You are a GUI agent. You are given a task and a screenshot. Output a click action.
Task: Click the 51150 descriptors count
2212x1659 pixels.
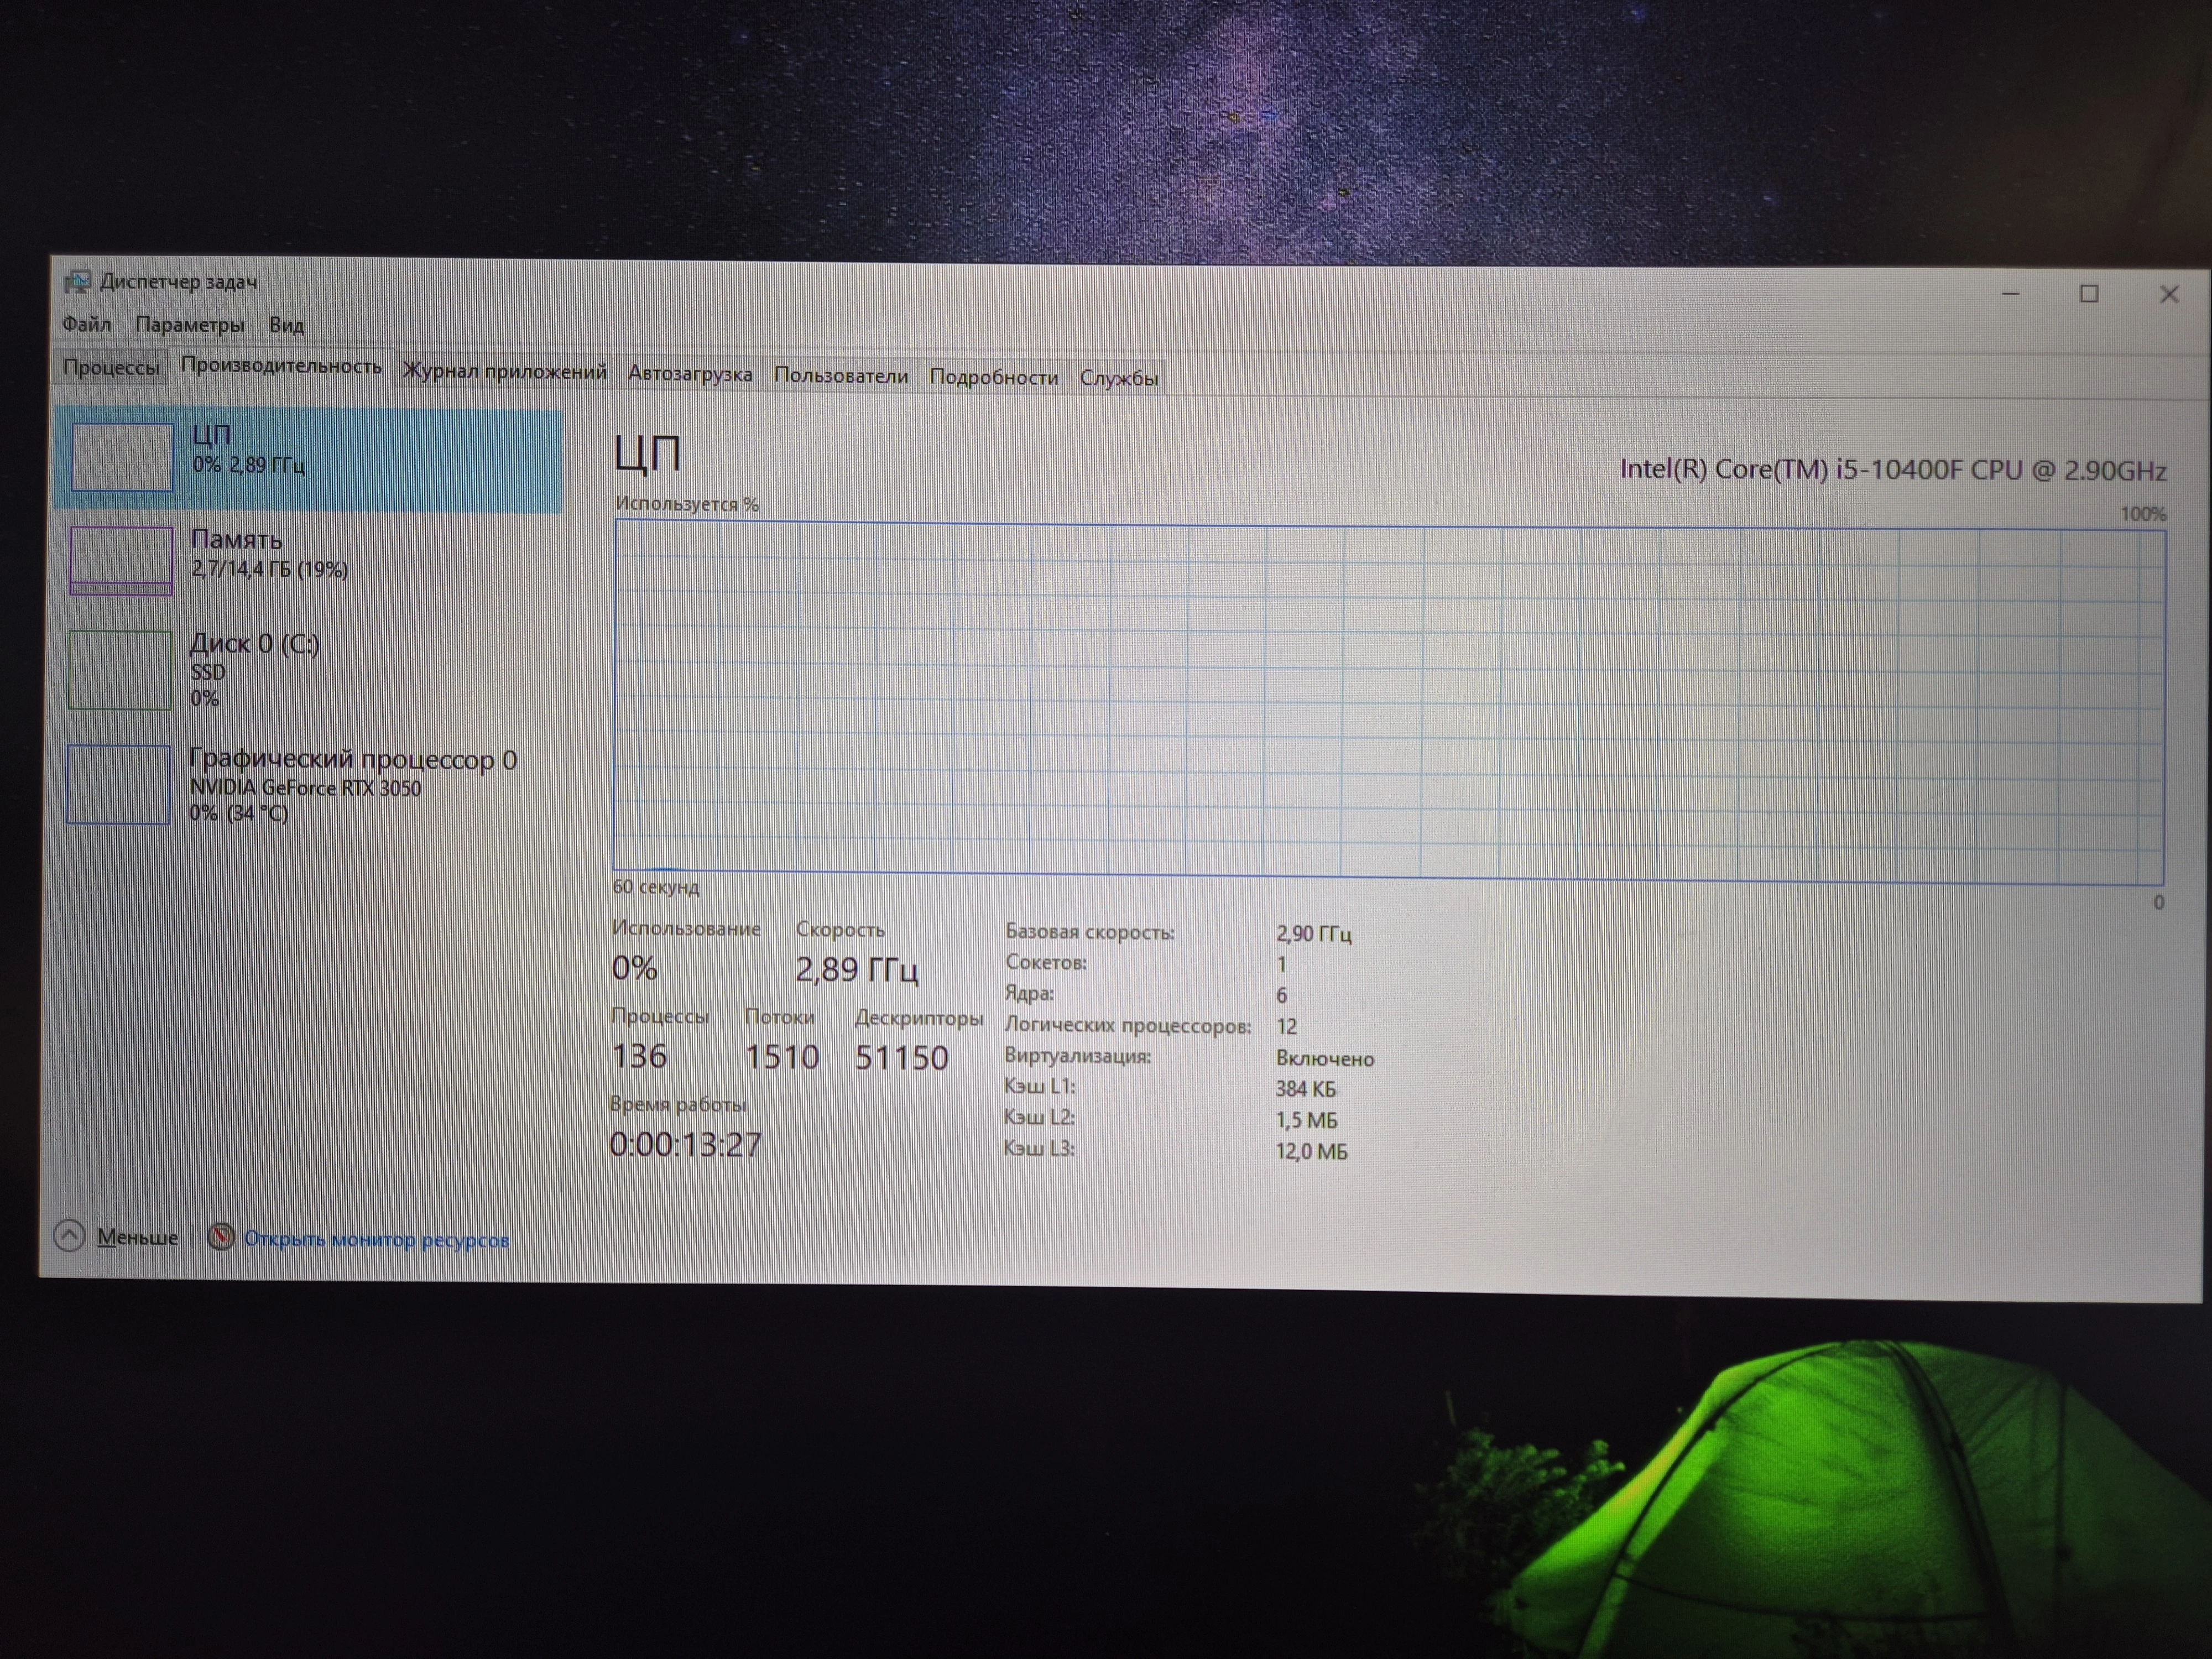coord(901,1058)
